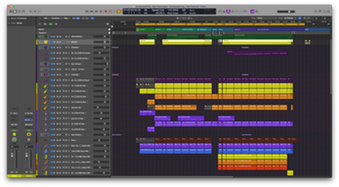Click the red instrument track icon
This screenshot has width=339, height=187.
click(x=46, y=167)
